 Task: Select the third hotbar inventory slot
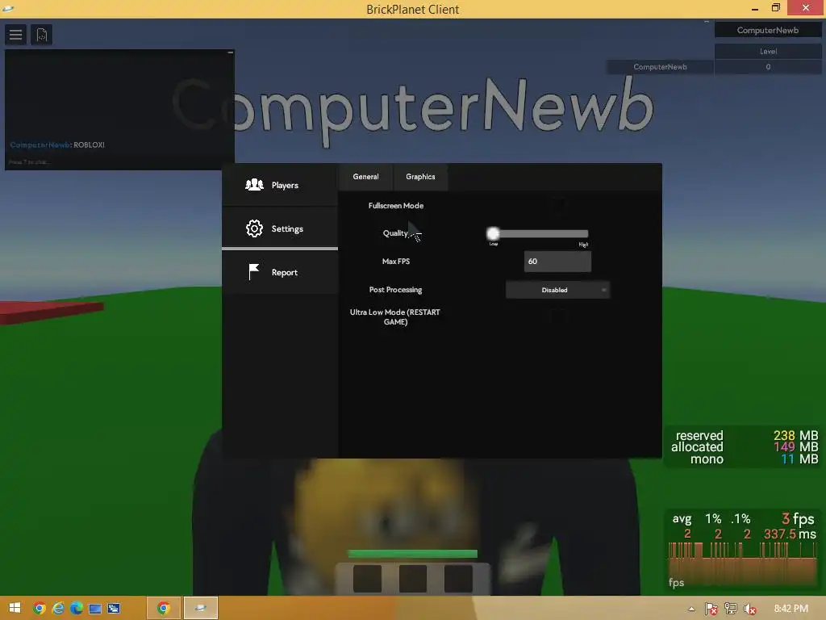pos(458,578)
